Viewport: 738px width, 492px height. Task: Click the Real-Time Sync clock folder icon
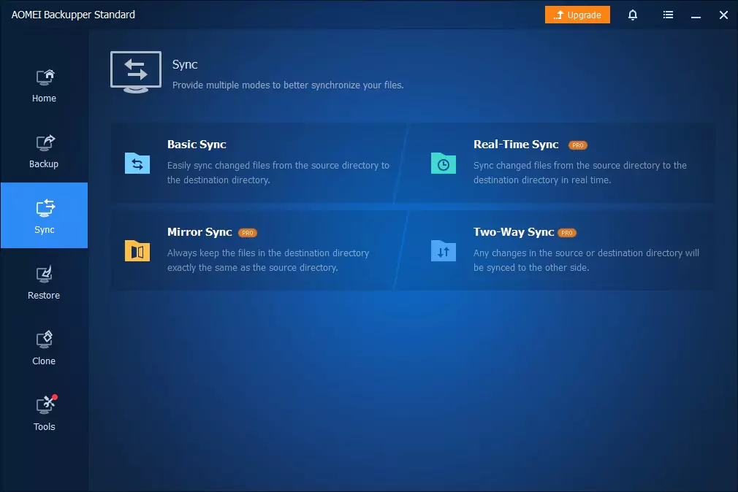444,164
